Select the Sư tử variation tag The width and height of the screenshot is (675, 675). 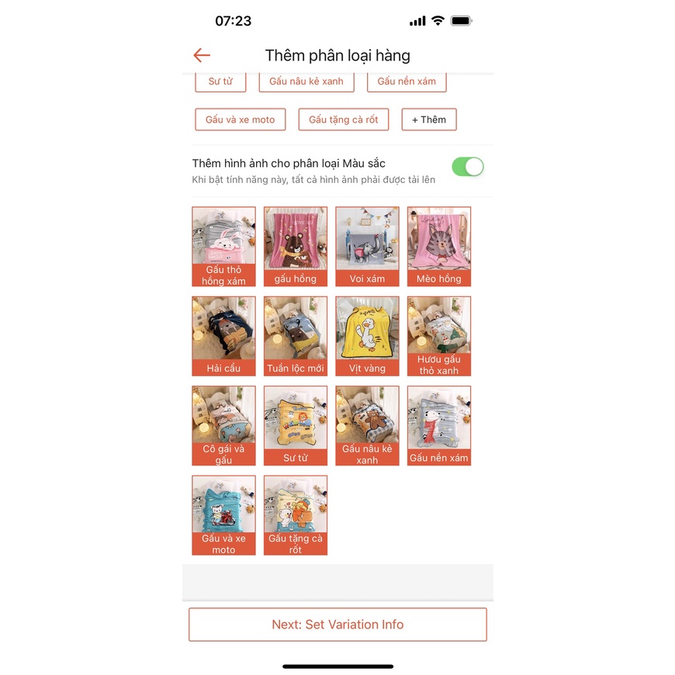coord(220,81)
